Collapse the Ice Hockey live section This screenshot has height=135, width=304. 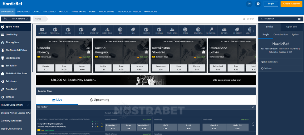tap(253, 107)
